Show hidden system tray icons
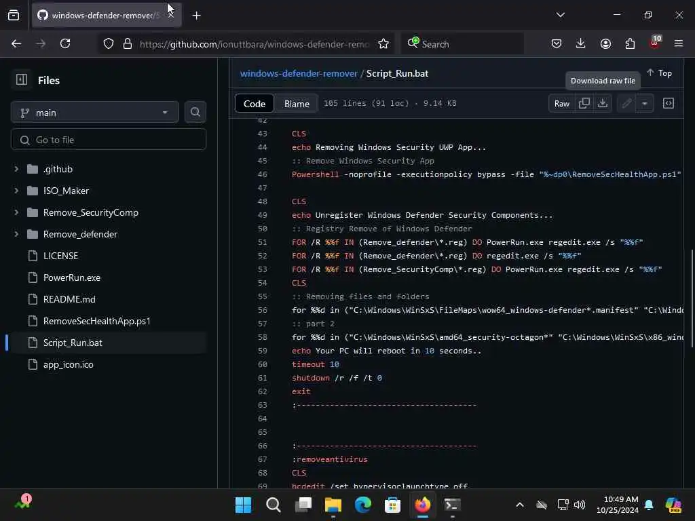This screenshot has height=521, width=695. click(519, 505)
